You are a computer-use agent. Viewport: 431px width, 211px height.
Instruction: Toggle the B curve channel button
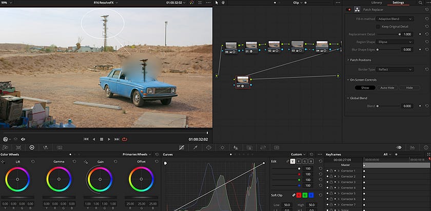311,161
